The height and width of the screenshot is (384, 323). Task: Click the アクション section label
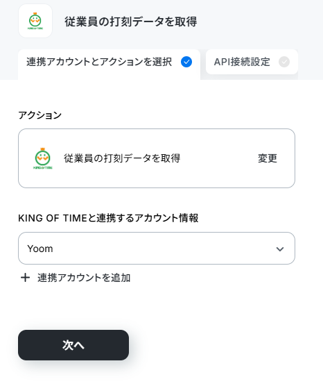point(40,115)
